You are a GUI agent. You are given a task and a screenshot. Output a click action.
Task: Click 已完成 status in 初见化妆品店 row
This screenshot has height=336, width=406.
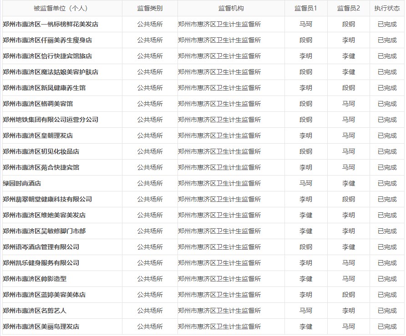pyautogui.click(x=387, y=151)
